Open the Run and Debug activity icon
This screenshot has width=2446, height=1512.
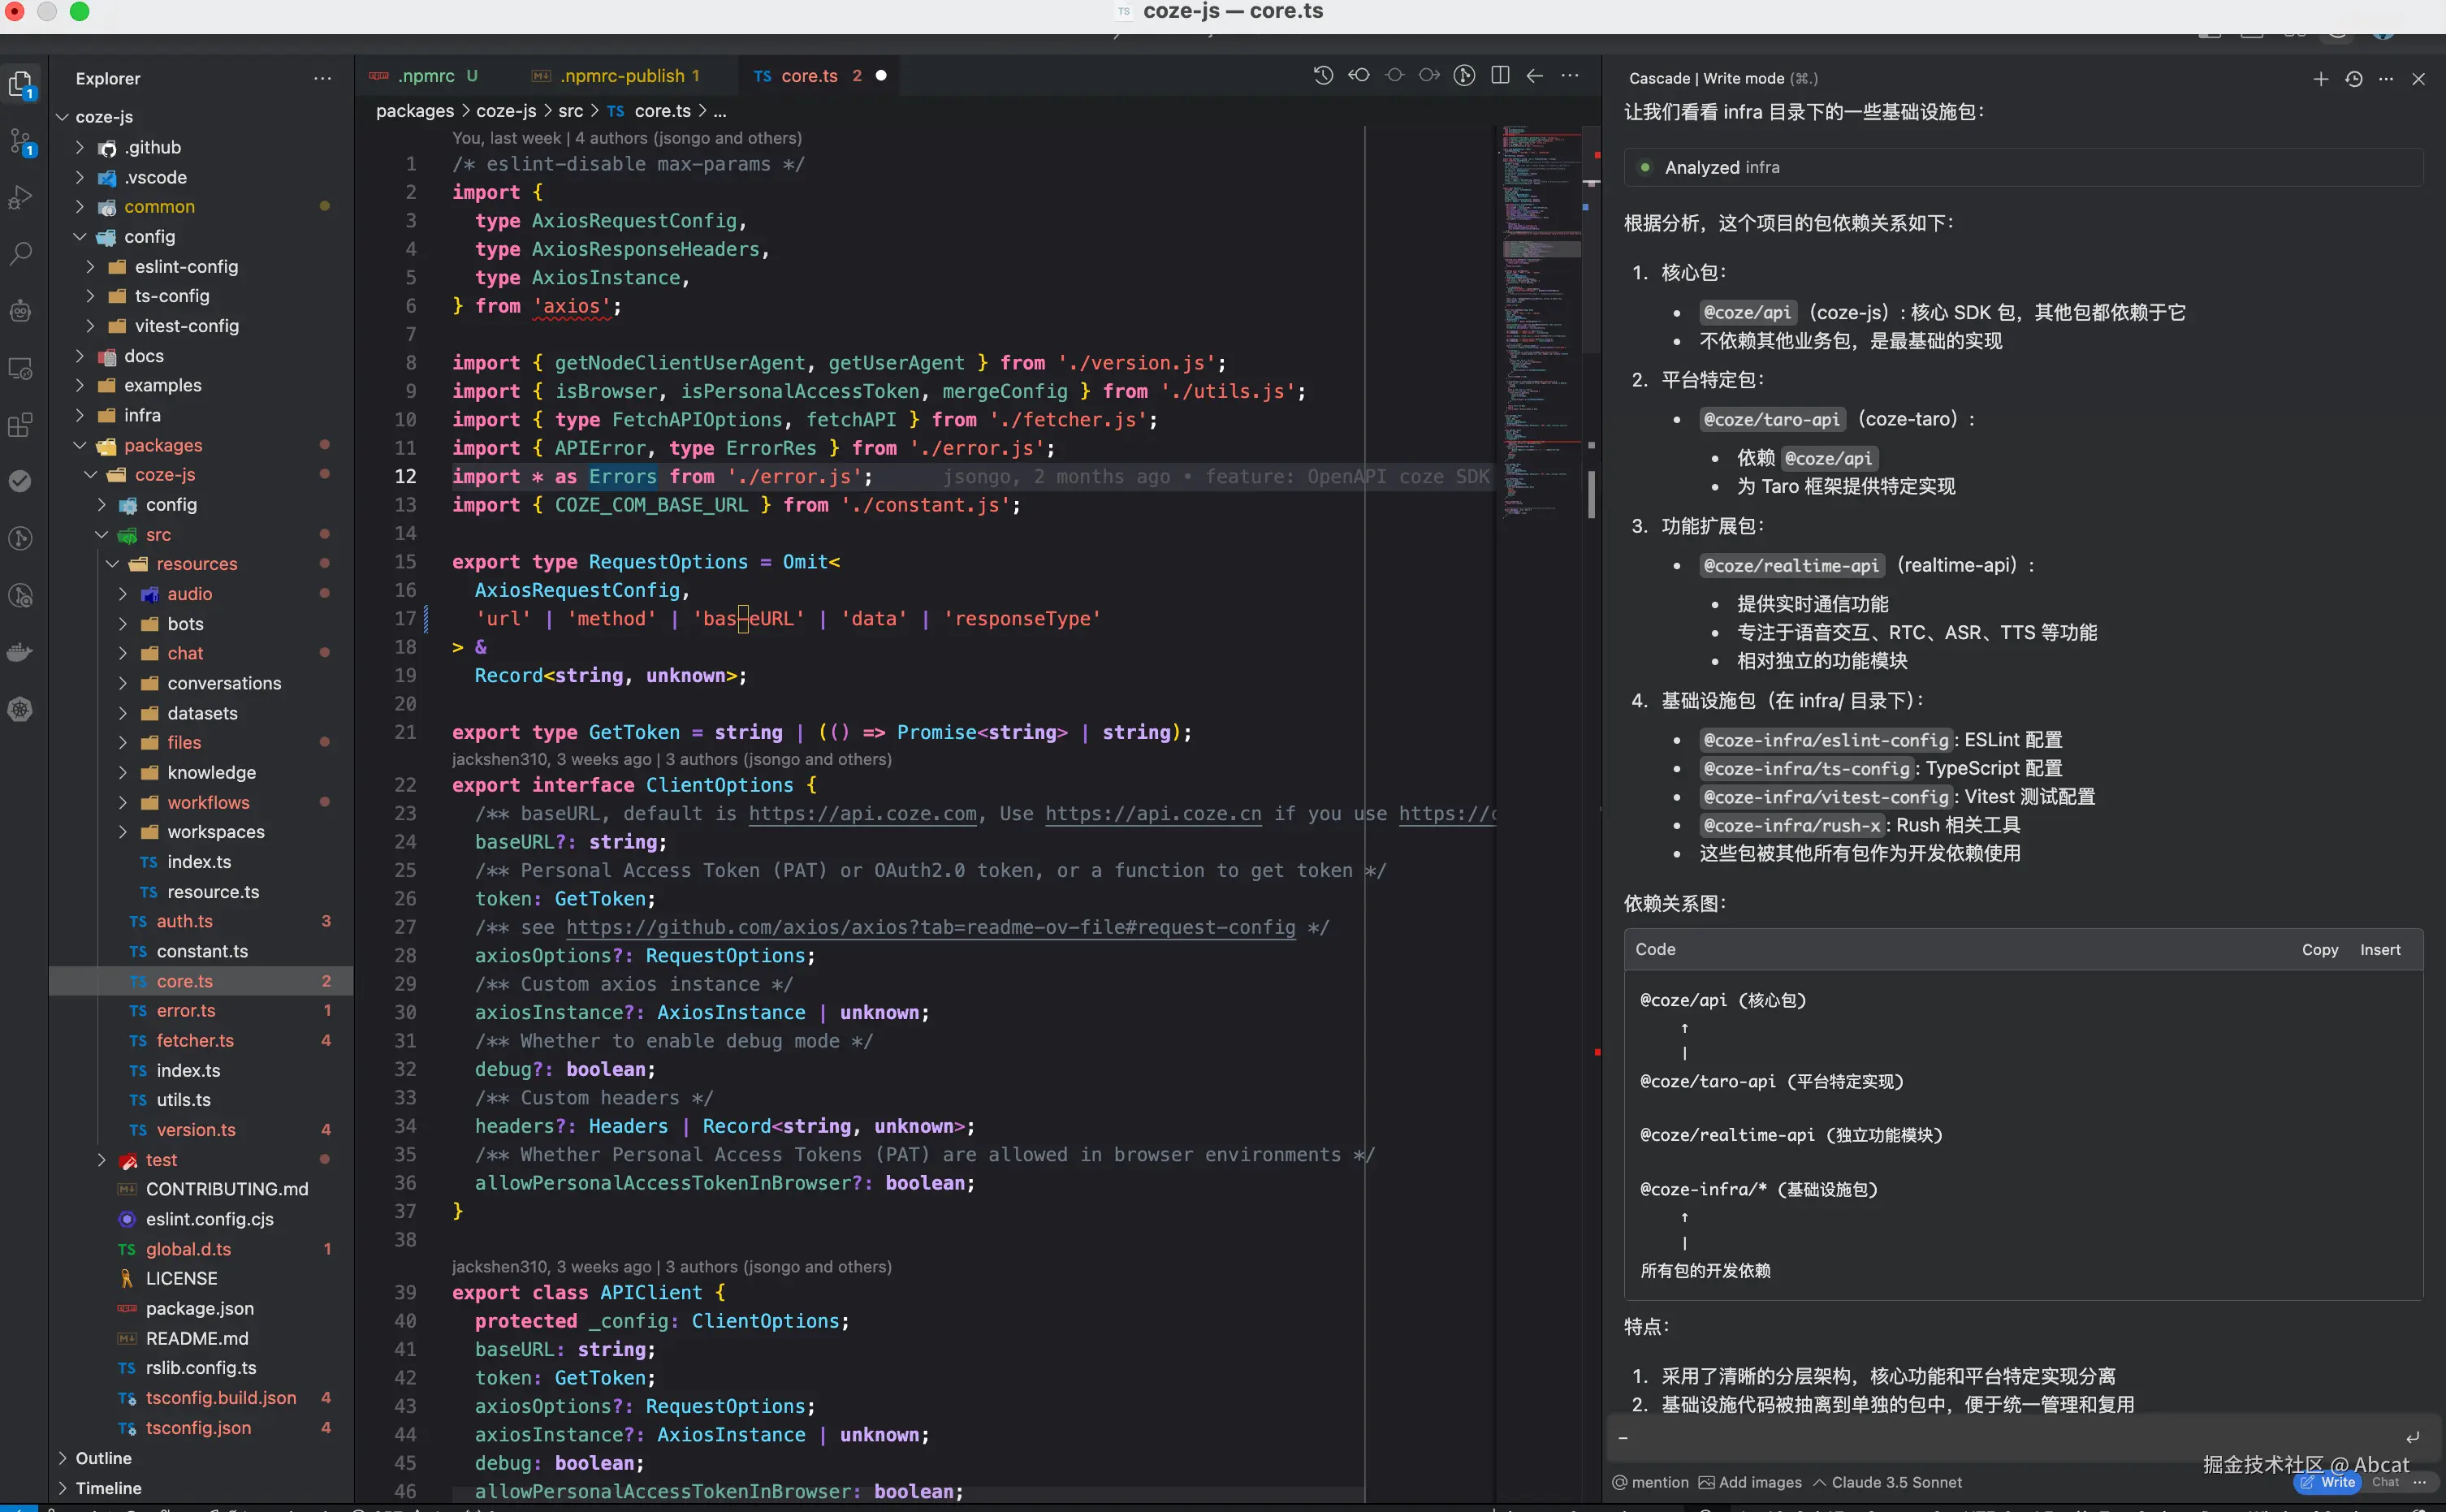click(x=21, y=197)
